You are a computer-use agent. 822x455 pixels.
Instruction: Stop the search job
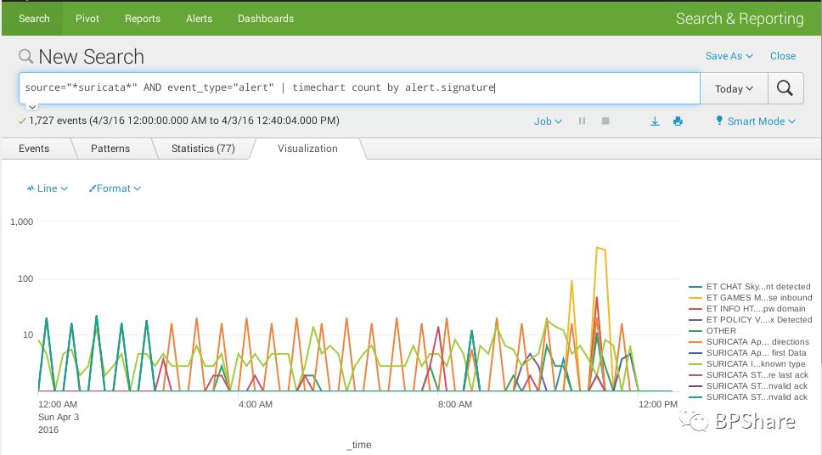(605, 121)
